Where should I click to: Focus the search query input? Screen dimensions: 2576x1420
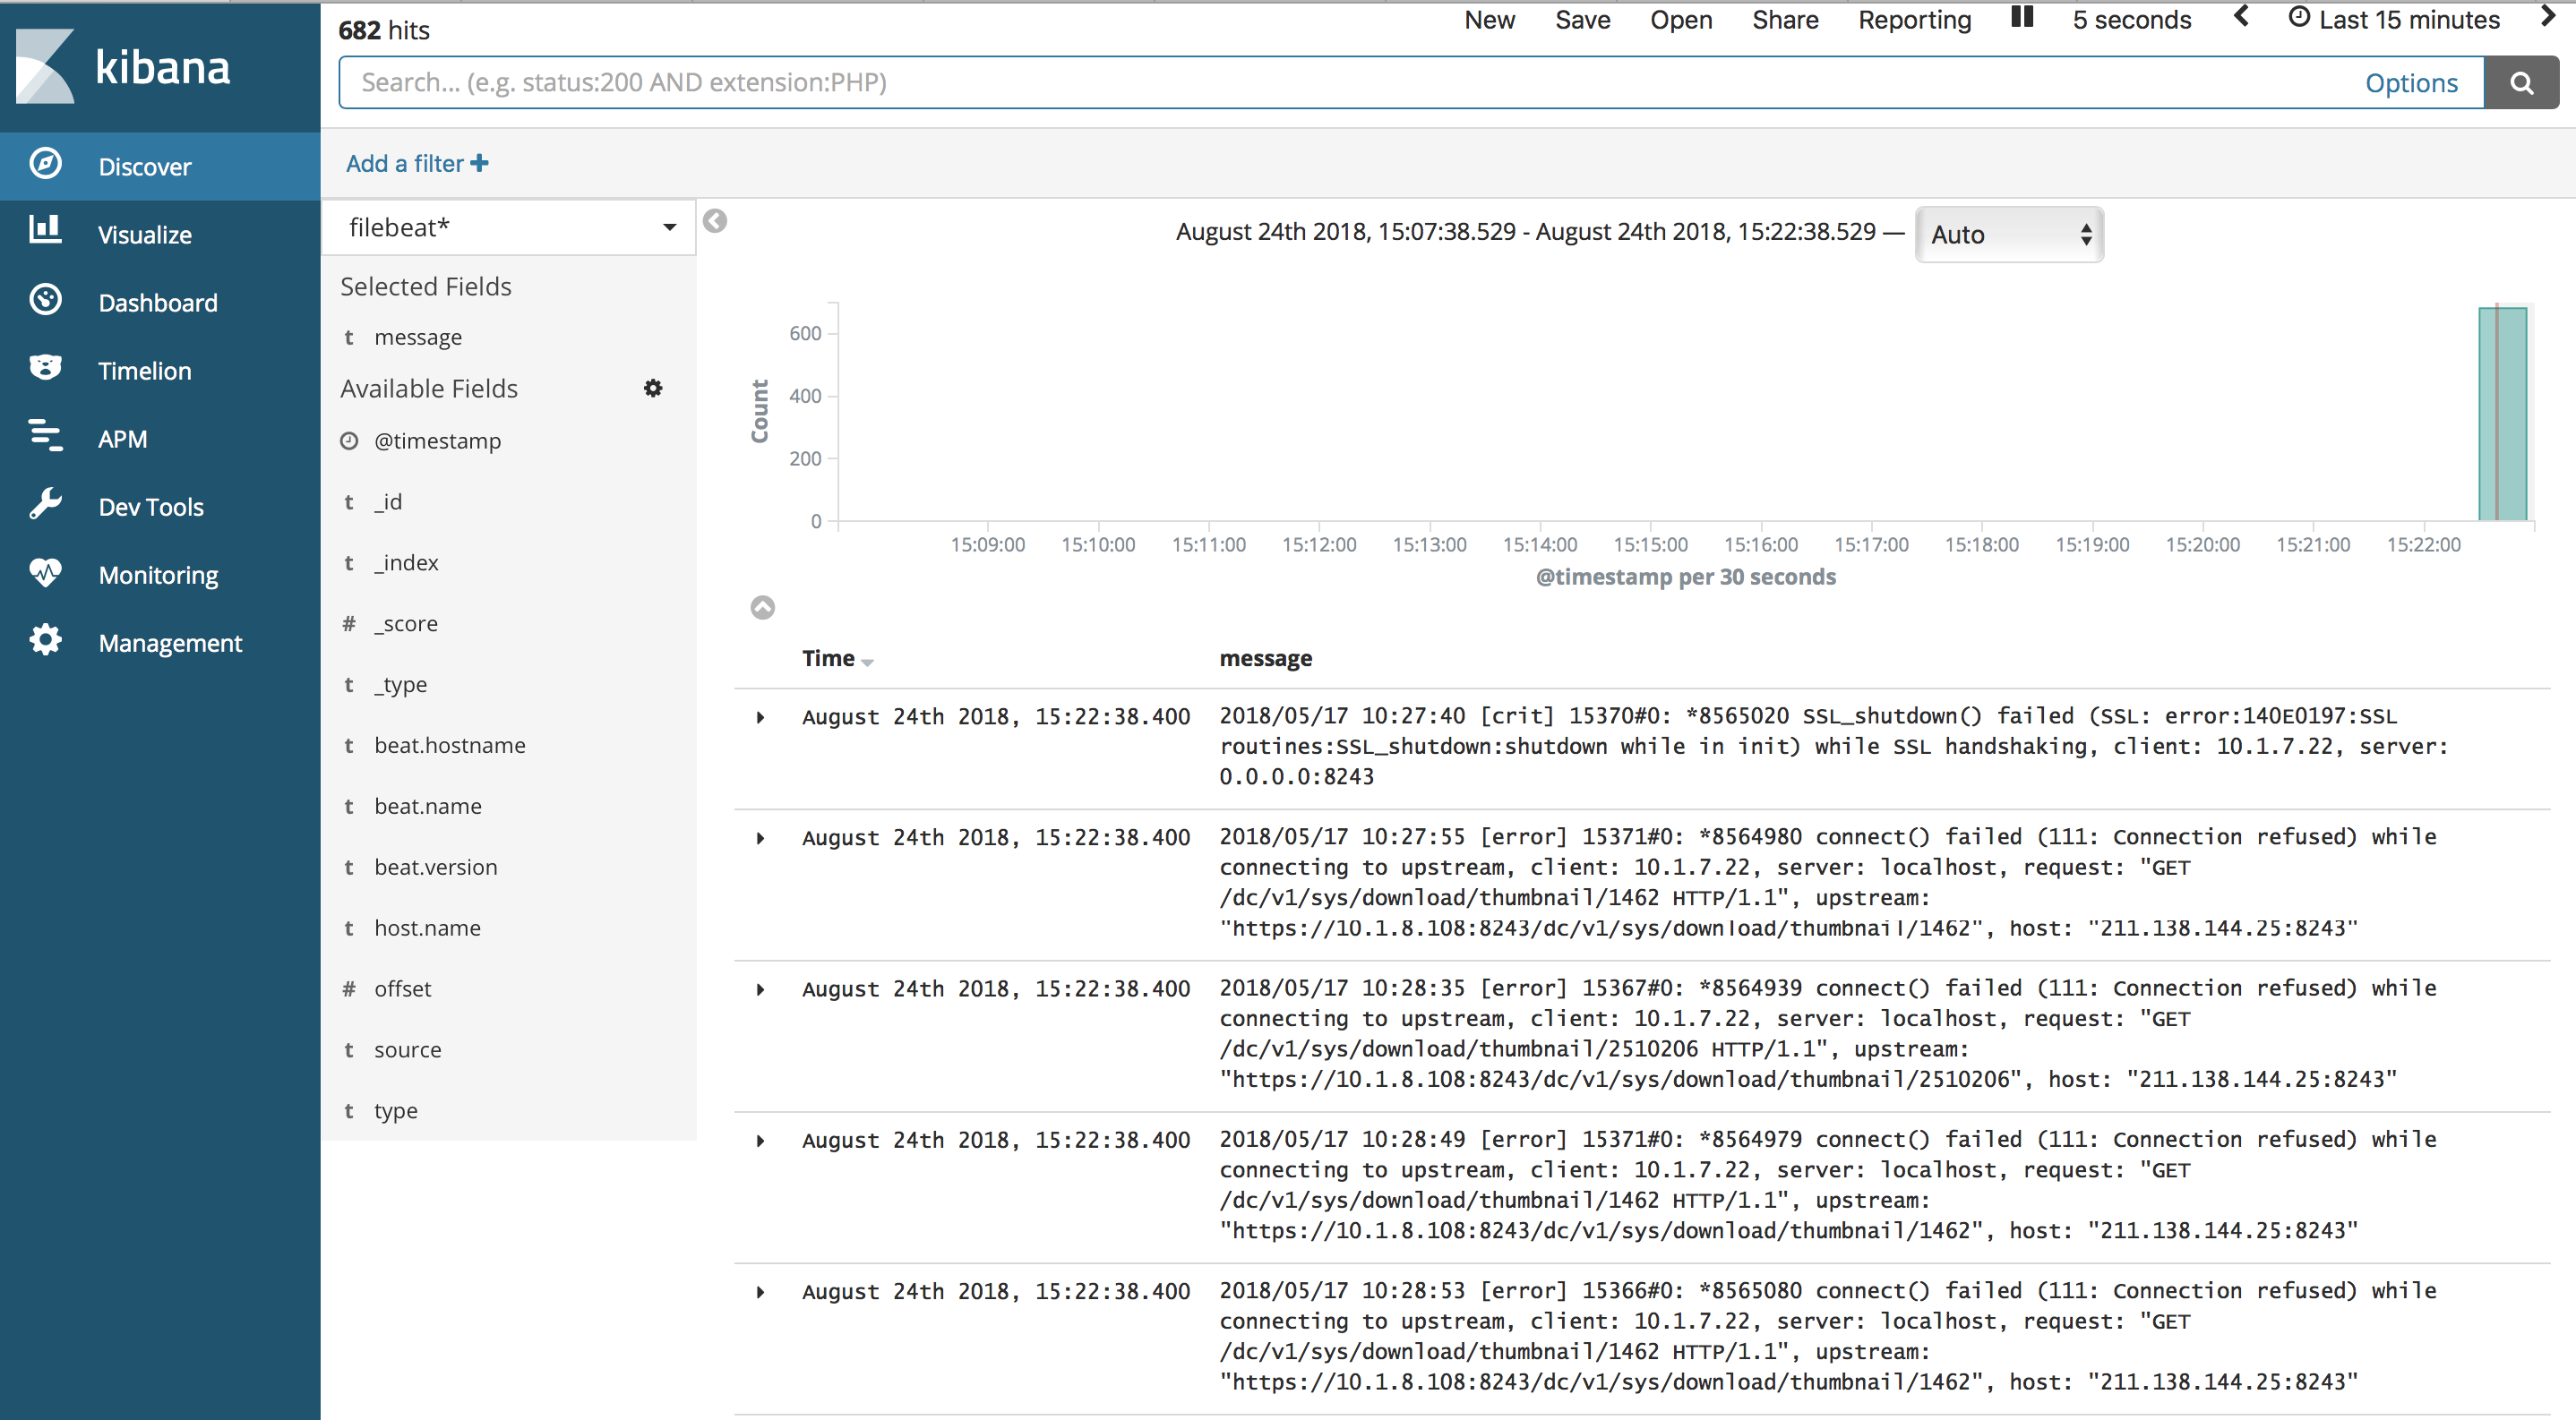point(1350,83)
